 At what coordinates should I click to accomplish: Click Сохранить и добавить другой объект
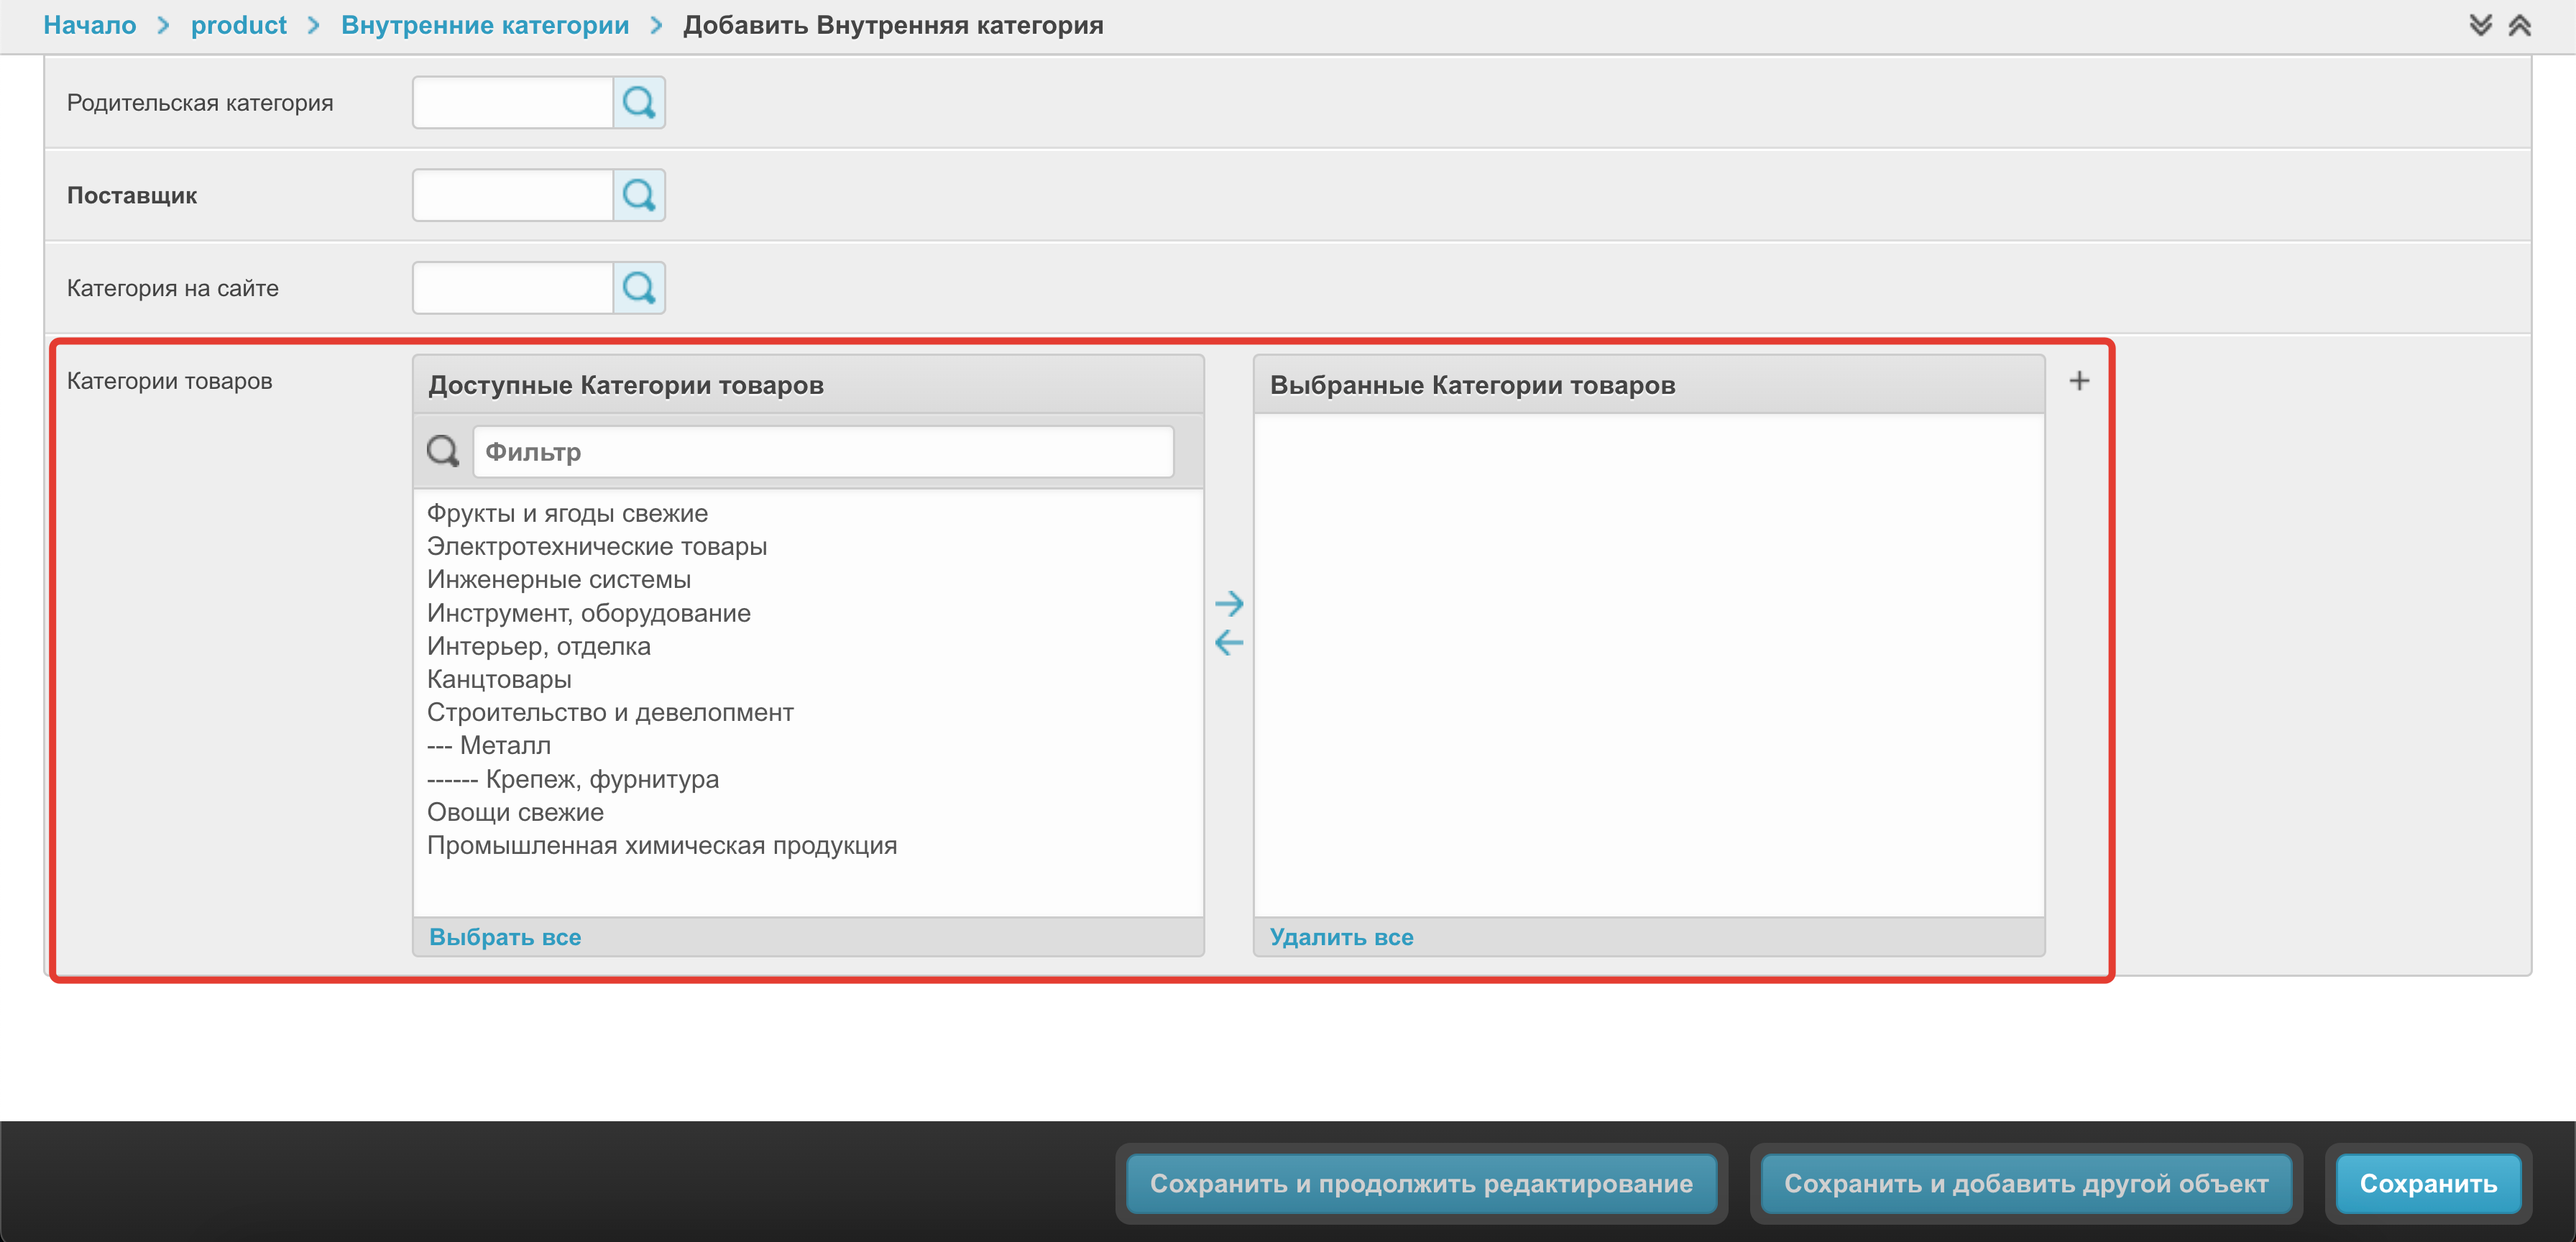(2026, 1184)
